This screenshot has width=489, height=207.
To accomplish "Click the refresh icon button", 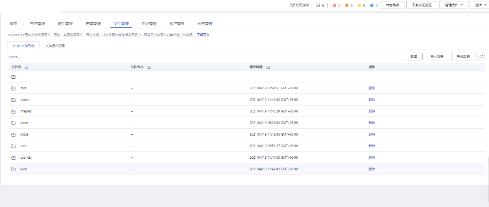I will click(481, 57).
